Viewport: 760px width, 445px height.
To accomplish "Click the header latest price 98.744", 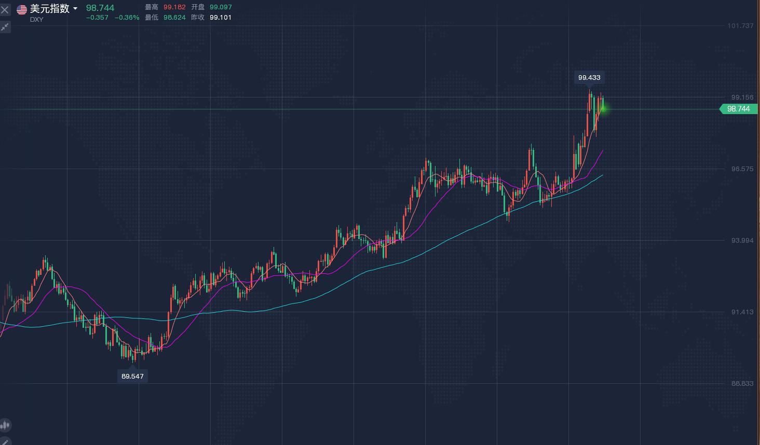I will point(100,8).
